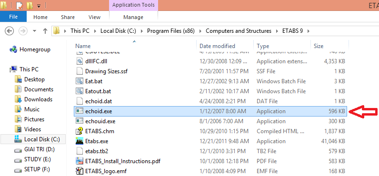Click the Eat.bat batch file icon
The width and height of the screenshot is (379, 176).
point(80,81)
